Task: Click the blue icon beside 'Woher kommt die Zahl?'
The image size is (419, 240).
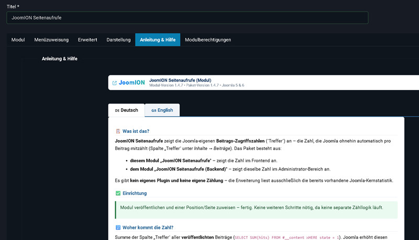Action: coord(118,227)
